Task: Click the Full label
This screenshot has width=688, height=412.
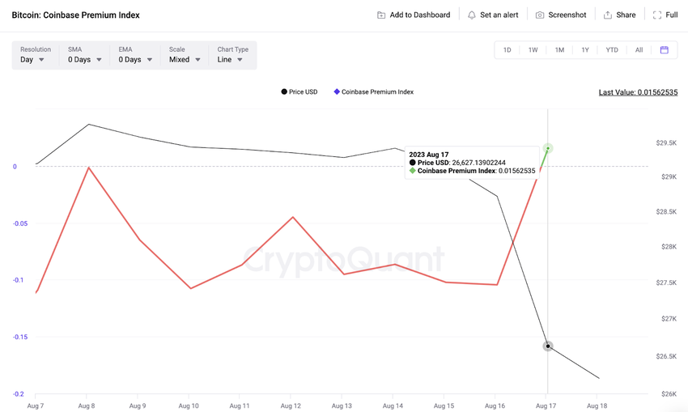Action: click(671, 15)
